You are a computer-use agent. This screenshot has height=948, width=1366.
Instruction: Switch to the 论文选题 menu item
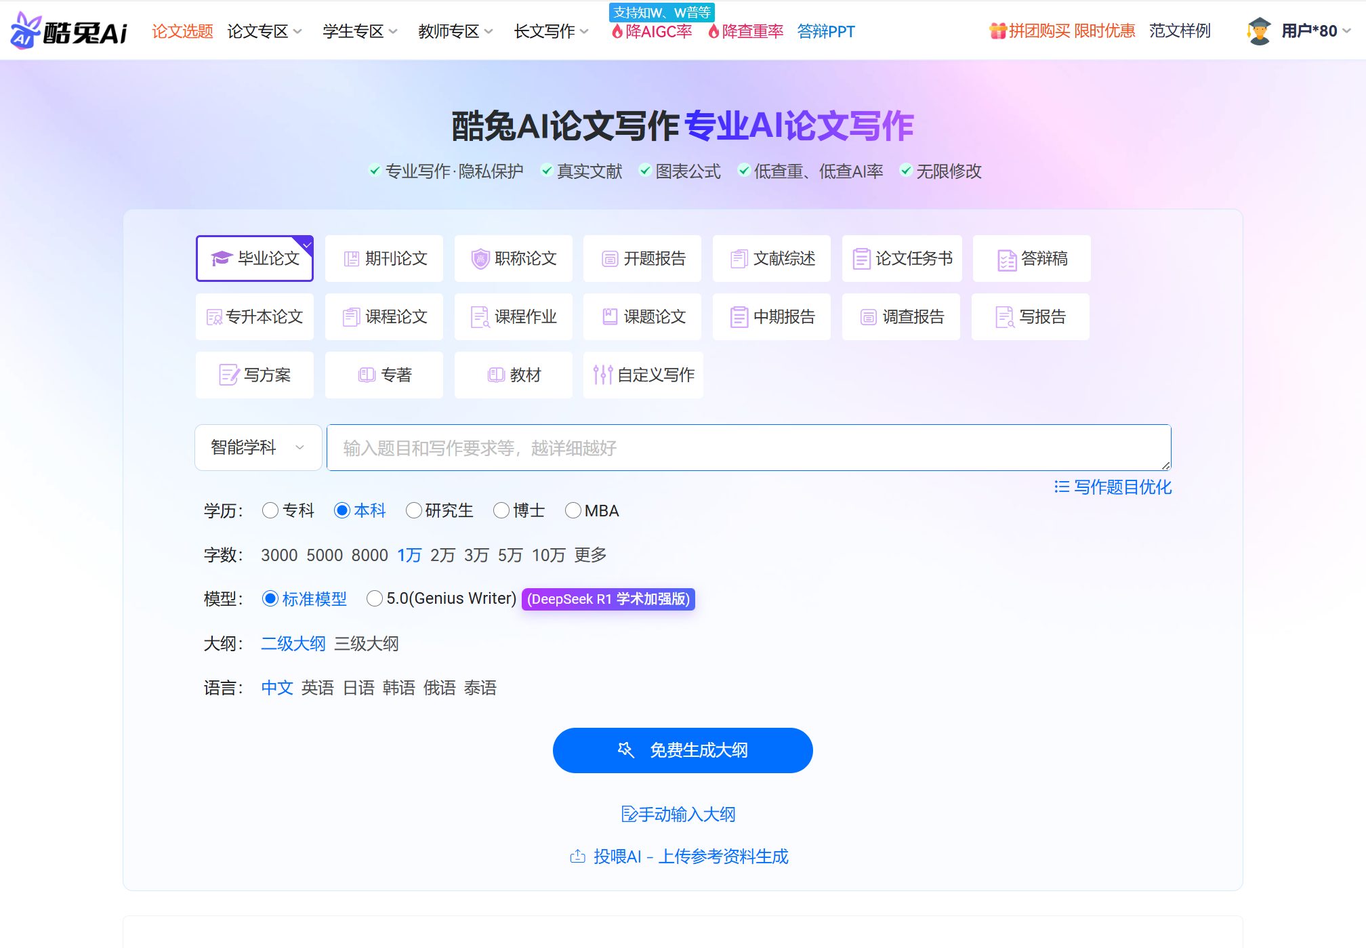tap(182, 31)
